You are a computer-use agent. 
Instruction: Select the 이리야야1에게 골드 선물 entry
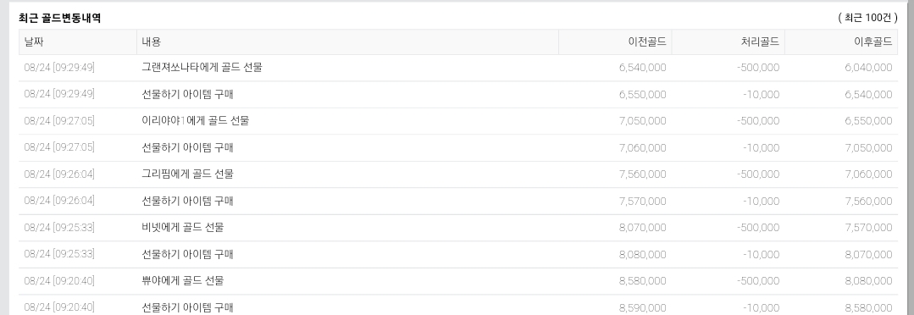(196, 121)
